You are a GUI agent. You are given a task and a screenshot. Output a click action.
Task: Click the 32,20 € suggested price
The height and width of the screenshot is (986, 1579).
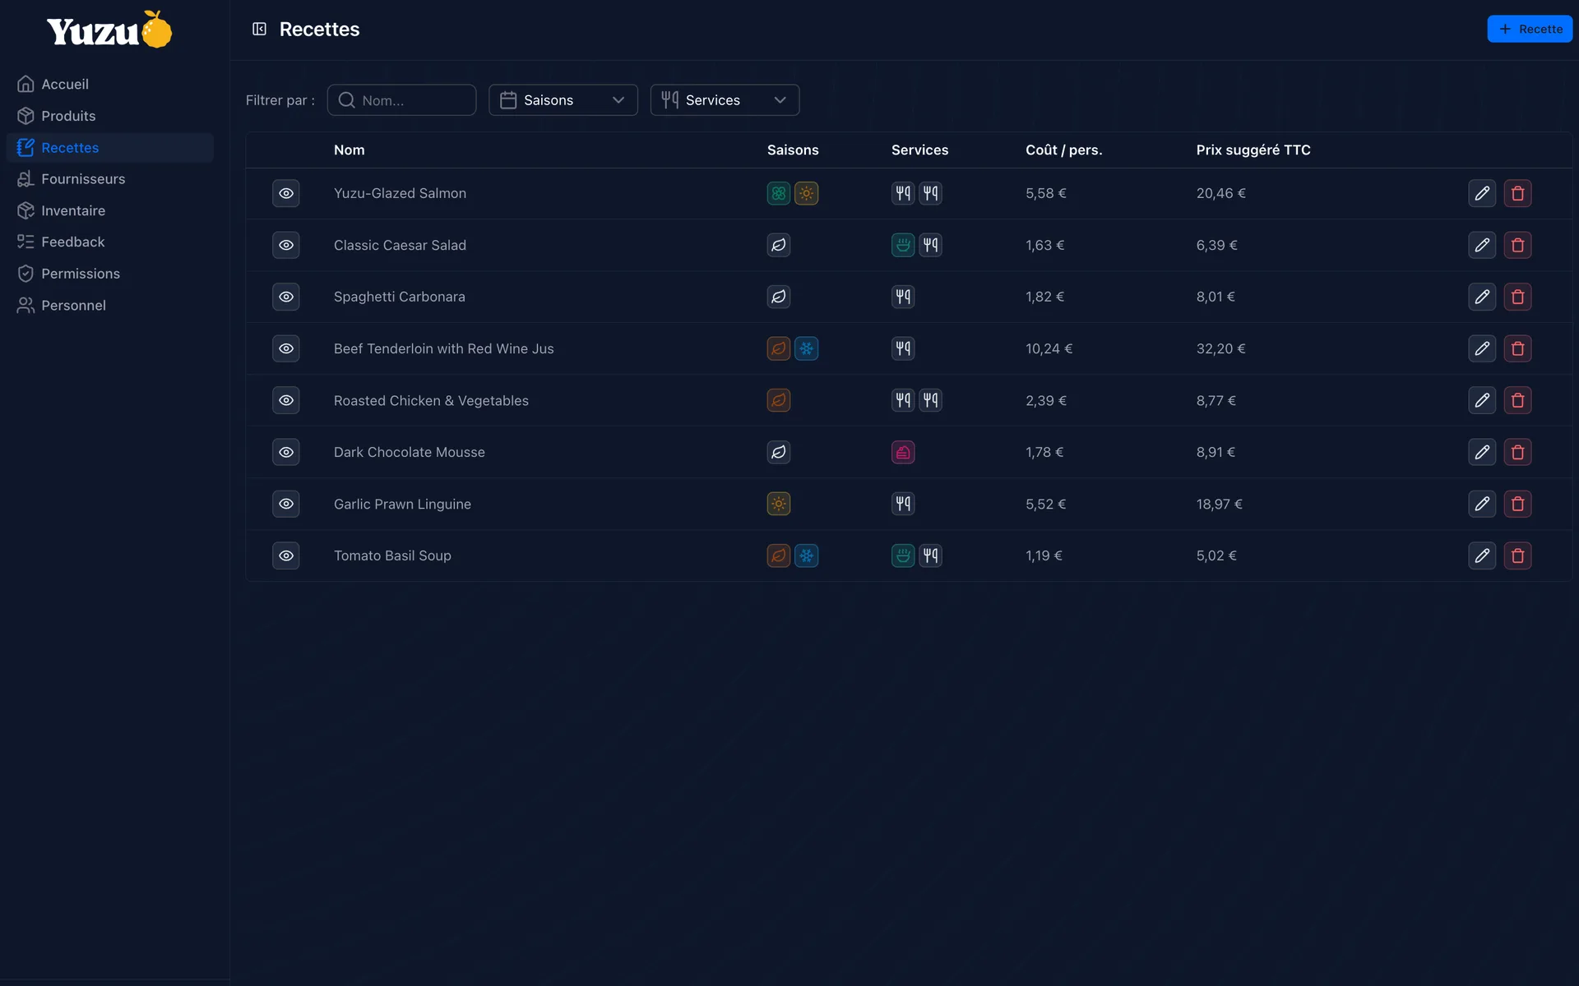(x=1220, y=348)
